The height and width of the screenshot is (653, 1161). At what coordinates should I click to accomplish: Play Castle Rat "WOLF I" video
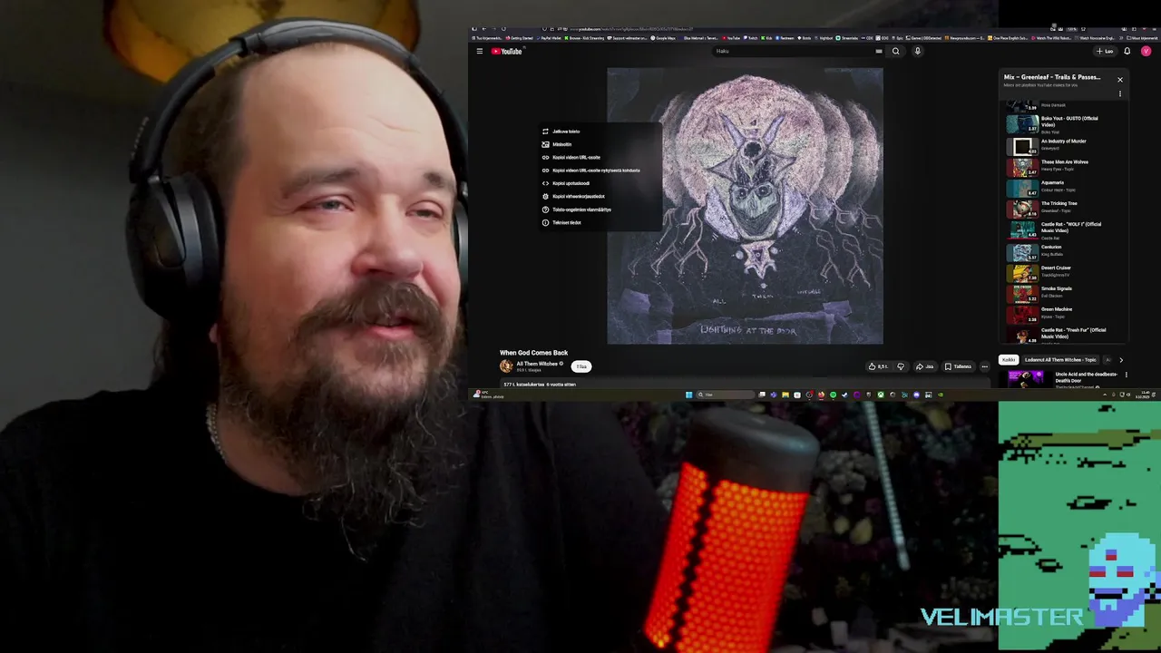(x=1065, y=229)
